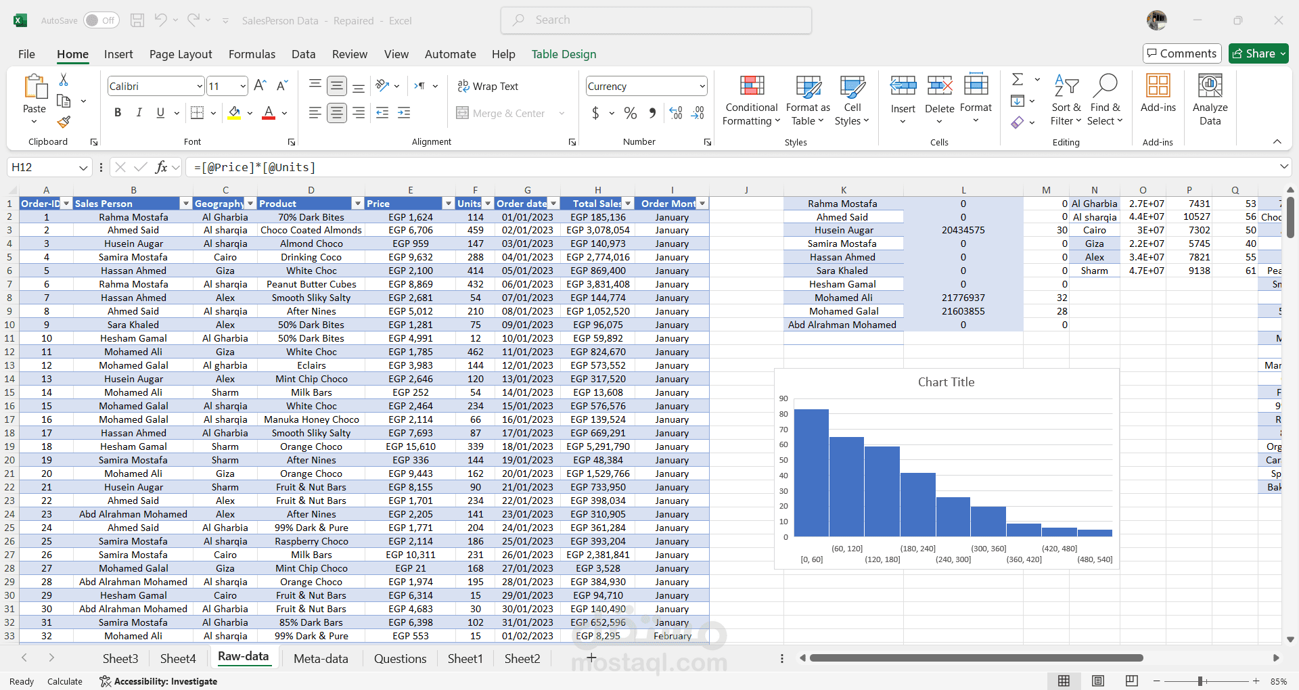
Task: Click Increase Decimal icon
Action: (x=675, y=113)
